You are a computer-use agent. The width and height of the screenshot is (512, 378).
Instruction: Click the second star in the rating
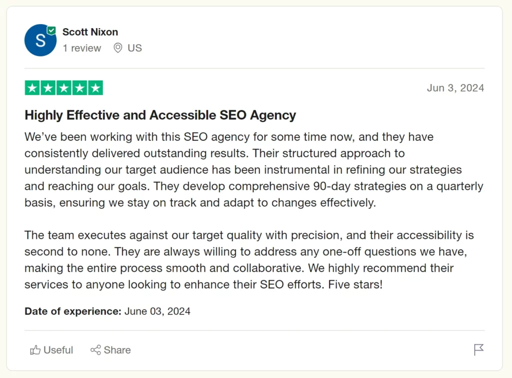click(x=47, y=88)
